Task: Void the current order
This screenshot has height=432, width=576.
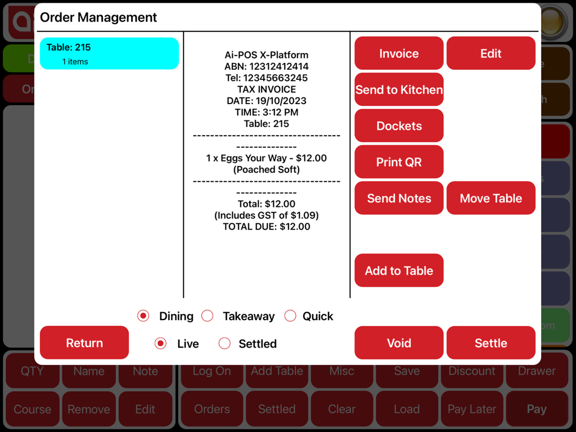Action: (x=399, y=343)
